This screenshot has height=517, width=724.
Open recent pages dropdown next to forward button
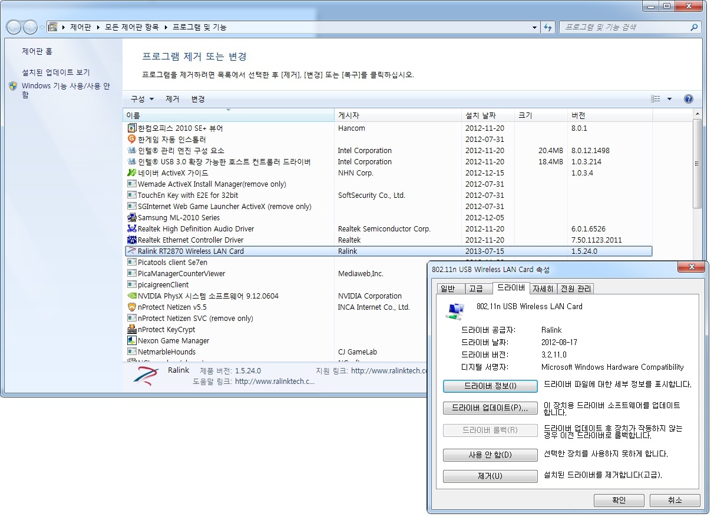coord(42,28)
